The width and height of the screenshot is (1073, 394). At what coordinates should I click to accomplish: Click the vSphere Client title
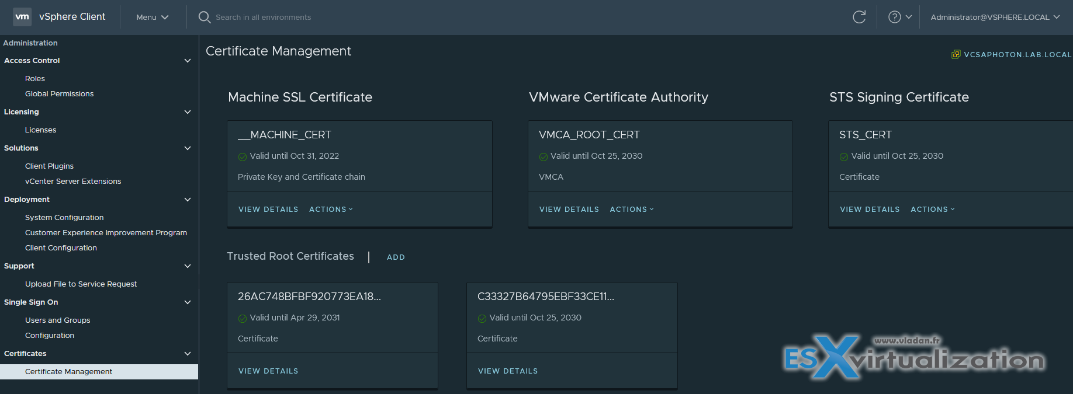(x=72, y=16)
